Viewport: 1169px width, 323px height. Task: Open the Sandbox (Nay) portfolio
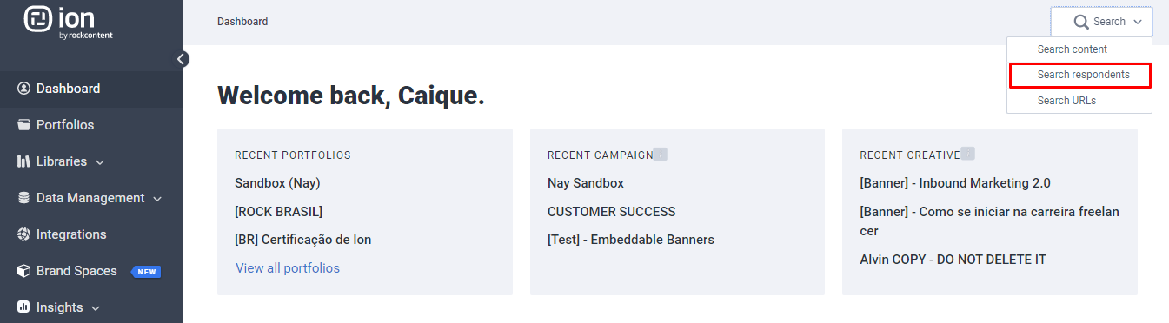(277, 183)
